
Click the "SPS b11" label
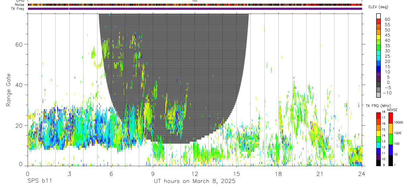39,181
